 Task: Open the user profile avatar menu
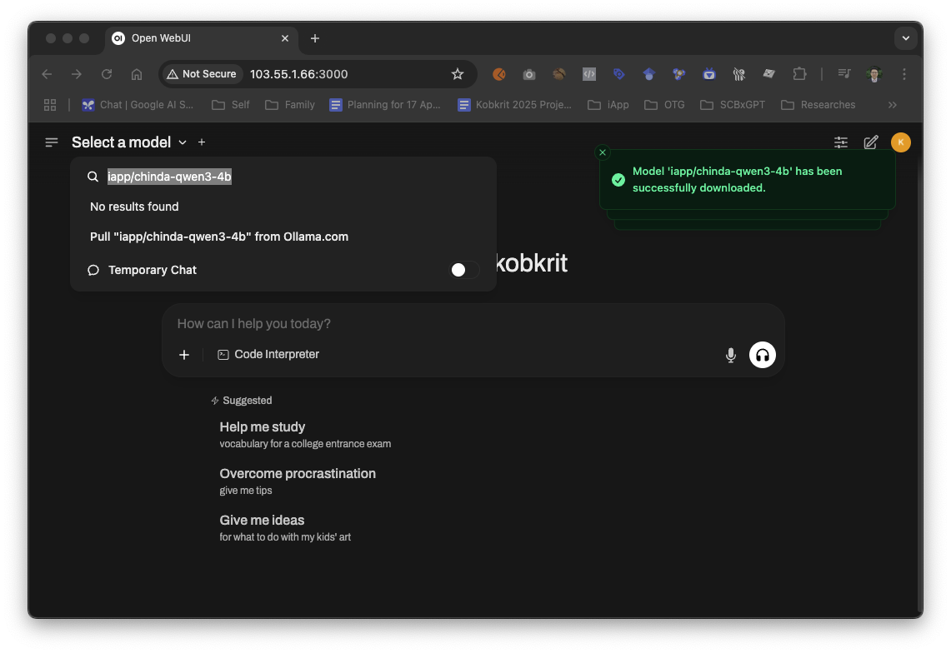click(x=900, y=142)
